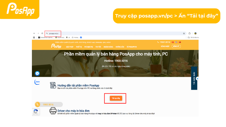Screen dimensions: 226x127
Task: Reload the page with refresh icon
Action: coord(42,33)
